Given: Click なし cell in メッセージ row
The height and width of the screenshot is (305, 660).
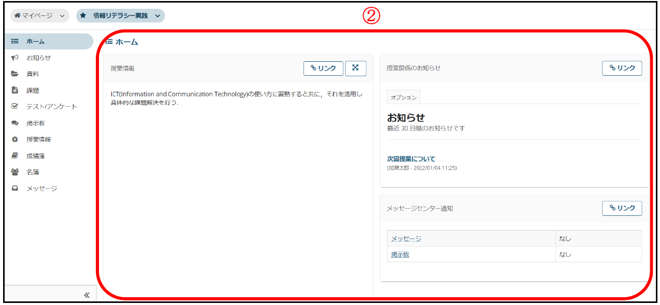Looking at the screenshot, I should pyautogui.click(x=599, y=239).
